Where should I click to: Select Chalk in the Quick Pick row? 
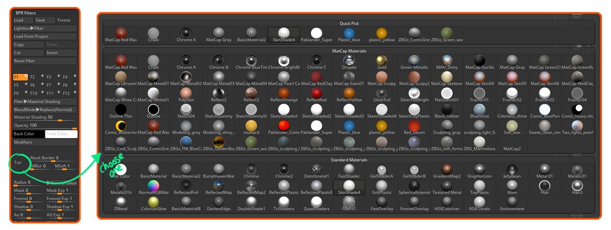pos(154,35)
